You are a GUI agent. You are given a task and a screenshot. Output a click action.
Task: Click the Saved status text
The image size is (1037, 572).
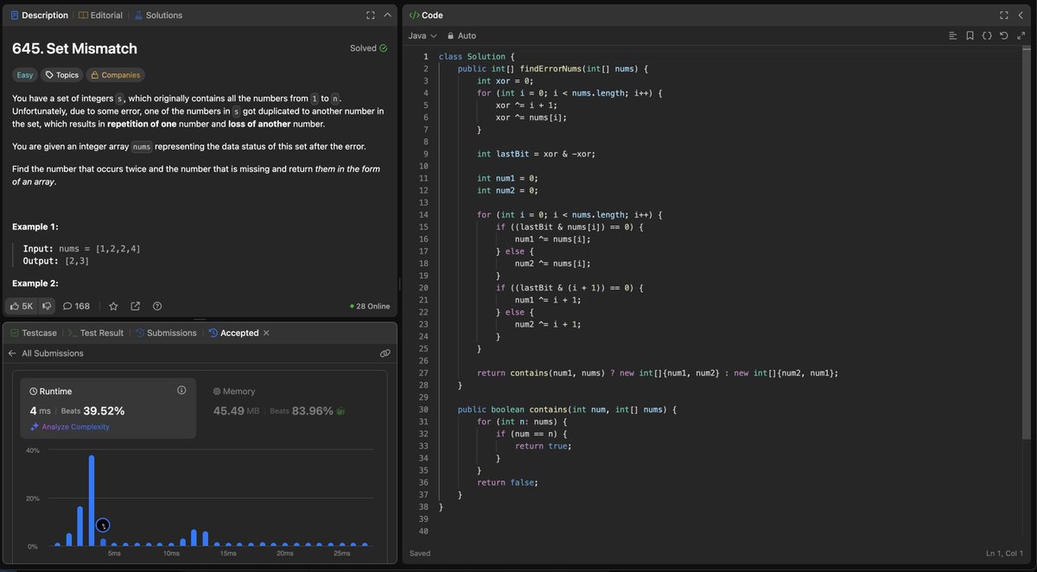tap(420, 553)
